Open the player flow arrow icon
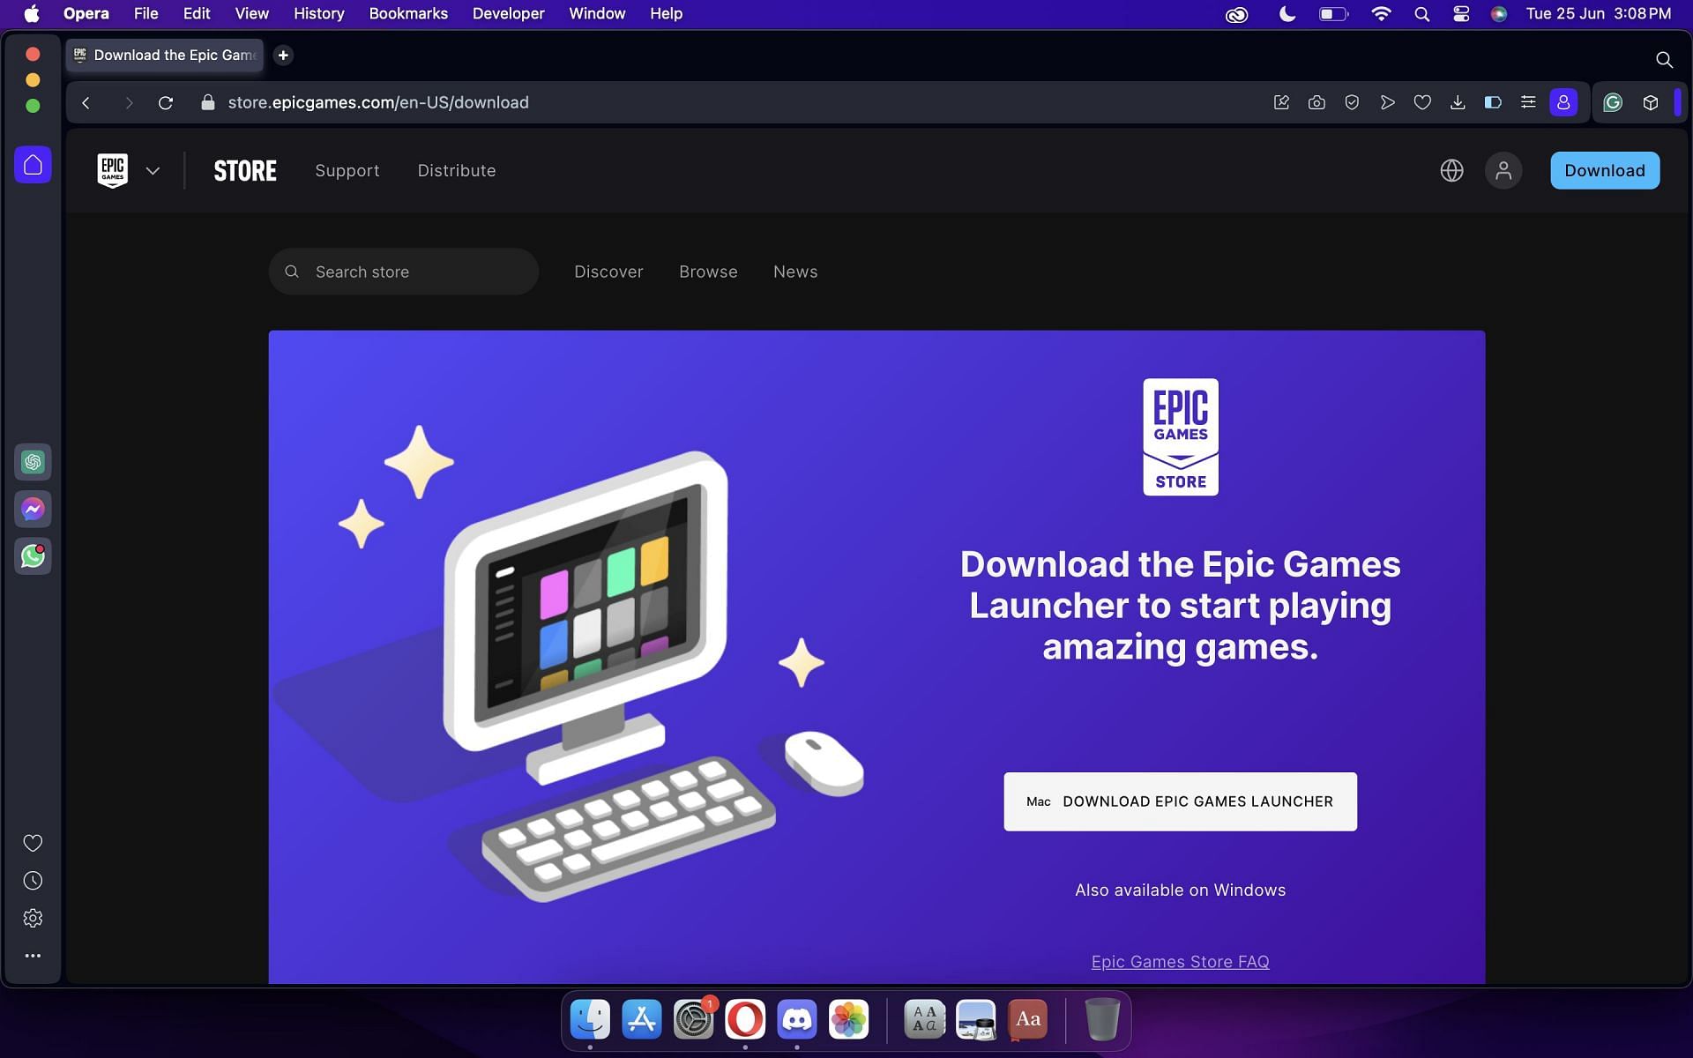The height and width of the screenshot is (1058, 1693). point(1387,102)
